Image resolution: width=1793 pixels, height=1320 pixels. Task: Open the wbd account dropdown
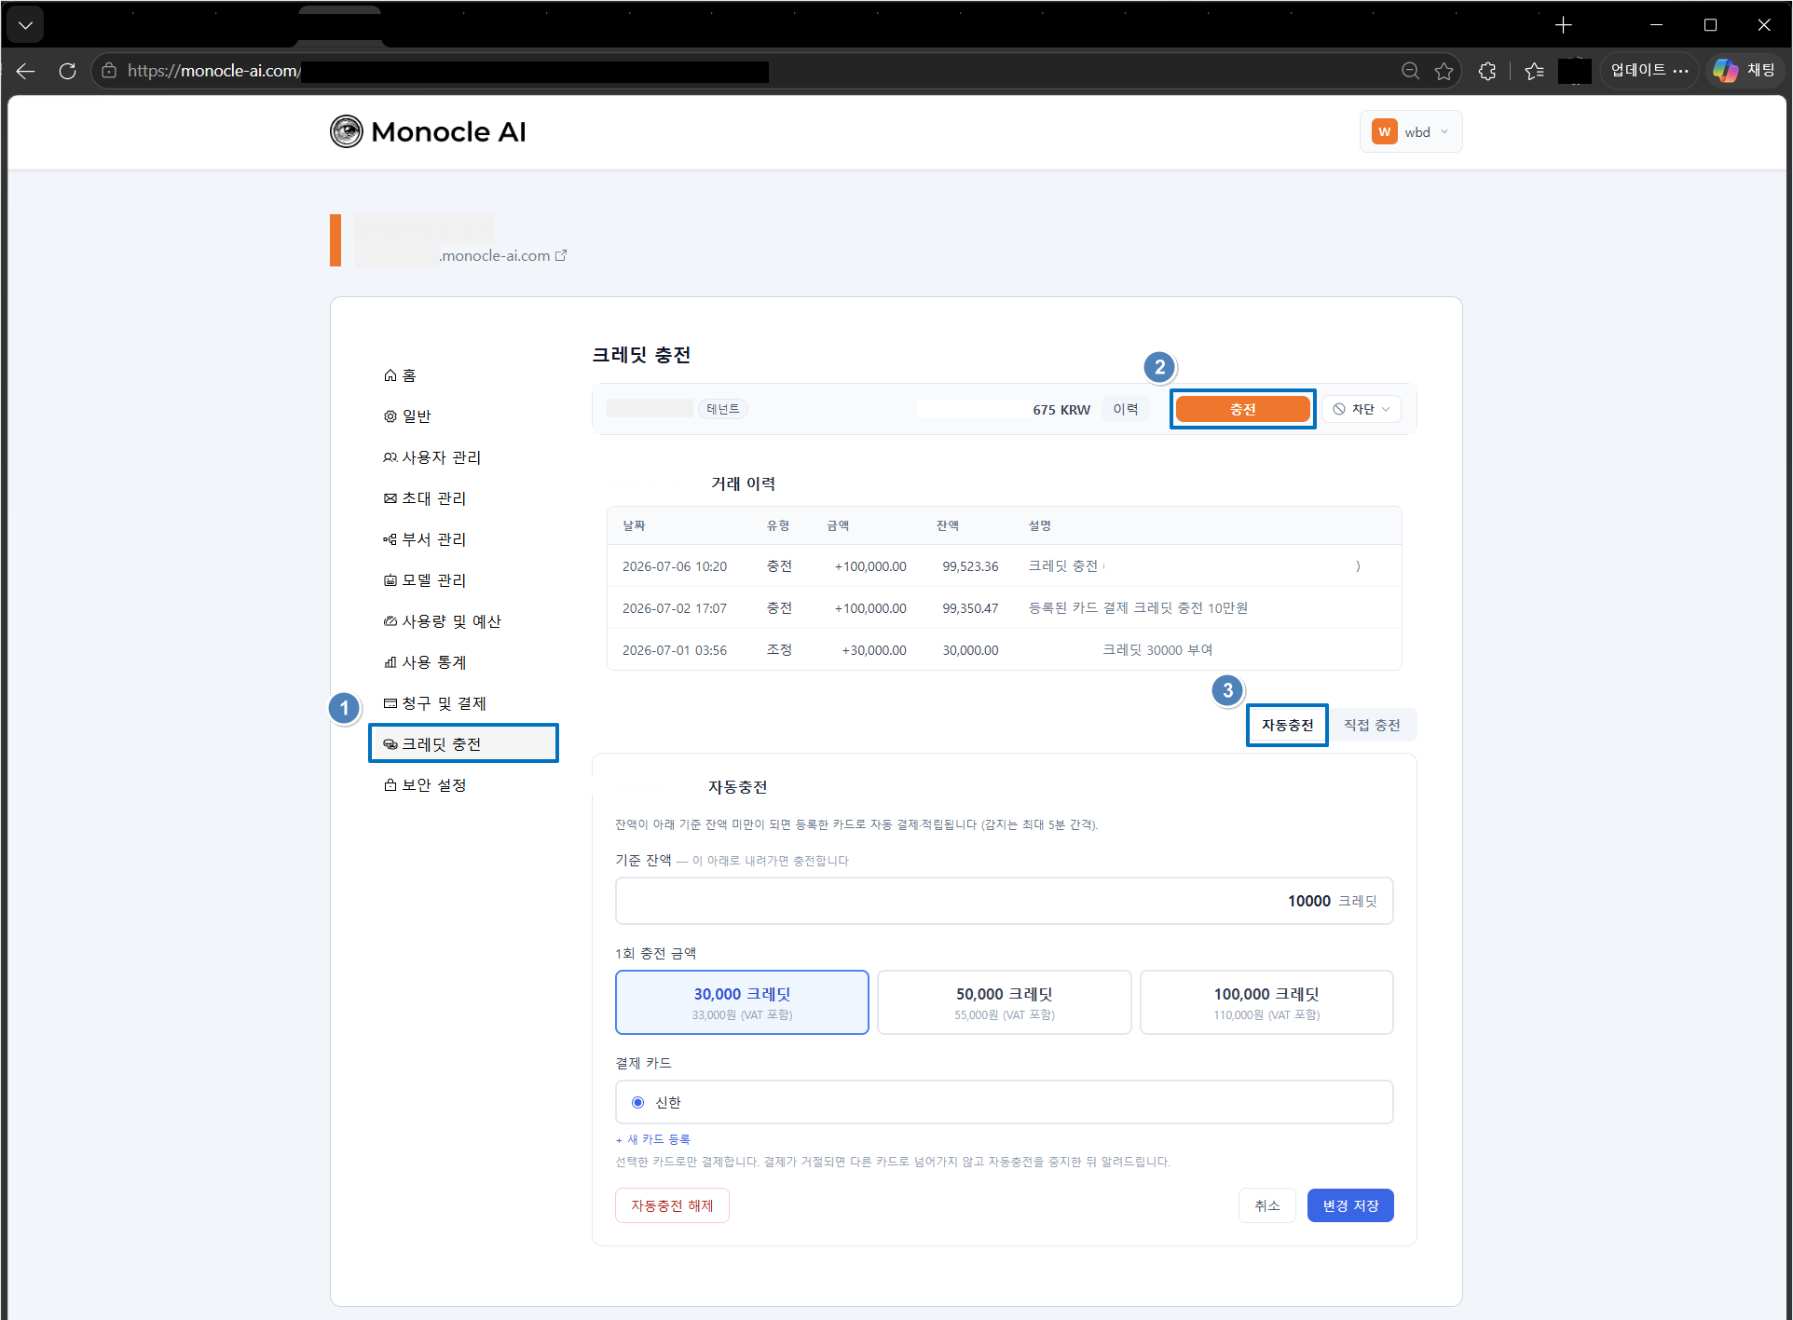click(1410, 131)
